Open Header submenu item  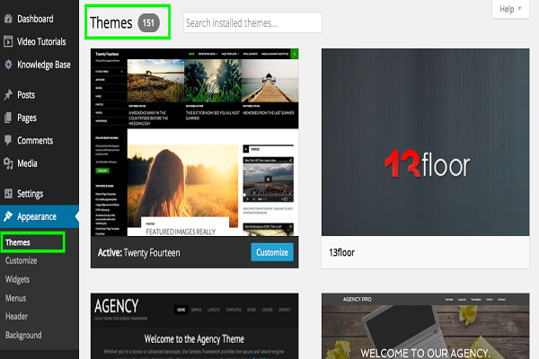(x=16, y=316)
